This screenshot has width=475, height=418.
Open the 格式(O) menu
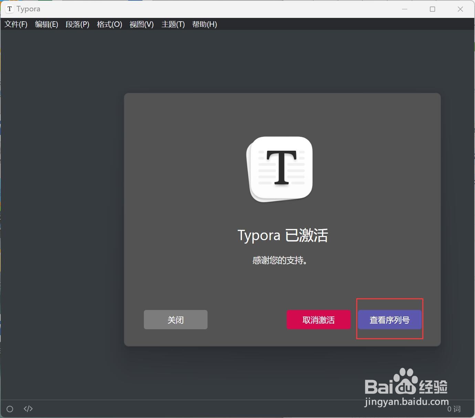109,24
